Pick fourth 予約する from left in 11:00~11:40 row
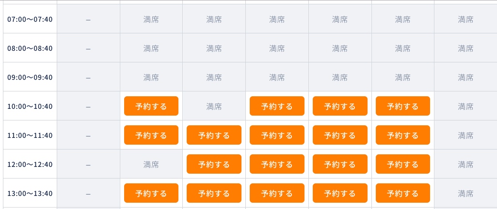The image size is (497, 209). coord(340,135)
